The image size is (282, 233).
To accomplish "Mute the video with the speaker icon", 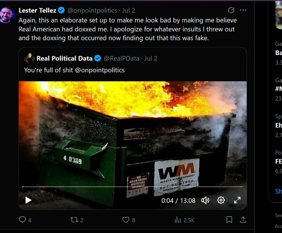I will pyautogui.click(x=205, y=200).
